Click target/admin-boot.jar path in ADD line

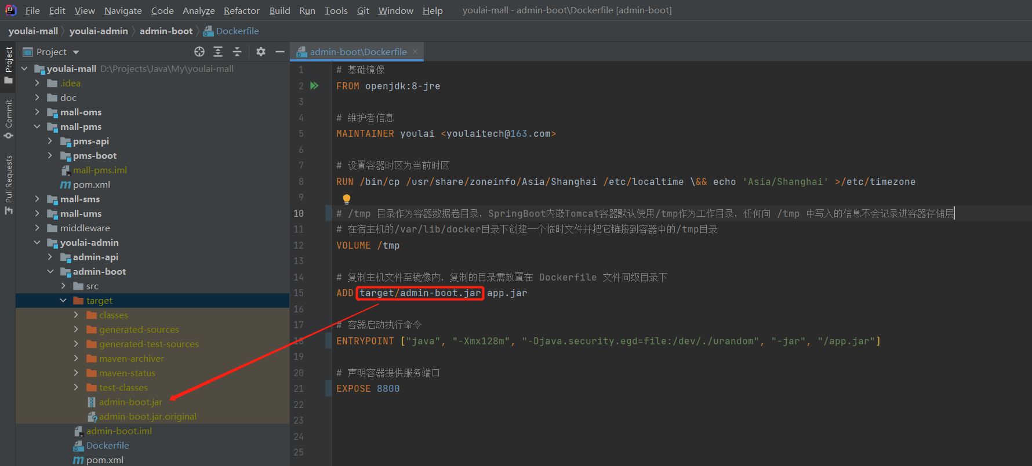[x=420, y=293]
